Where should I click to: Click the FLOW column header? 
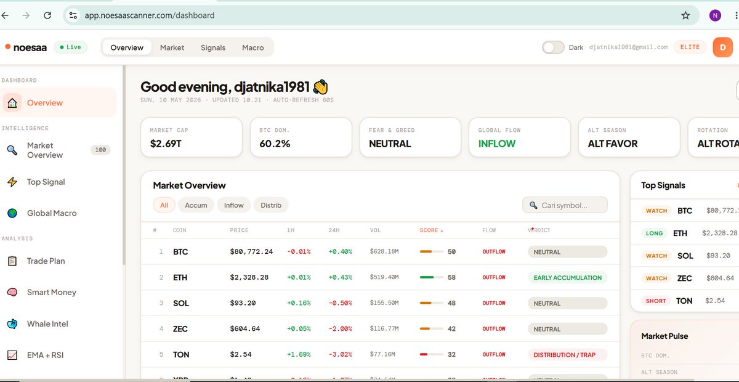tap(490, 230)
